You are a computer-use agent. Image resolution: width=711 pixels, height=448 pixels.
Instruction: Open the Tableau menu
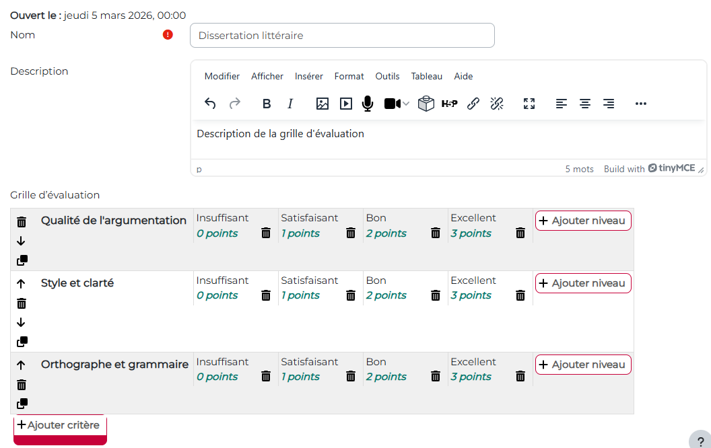point(427,77)
